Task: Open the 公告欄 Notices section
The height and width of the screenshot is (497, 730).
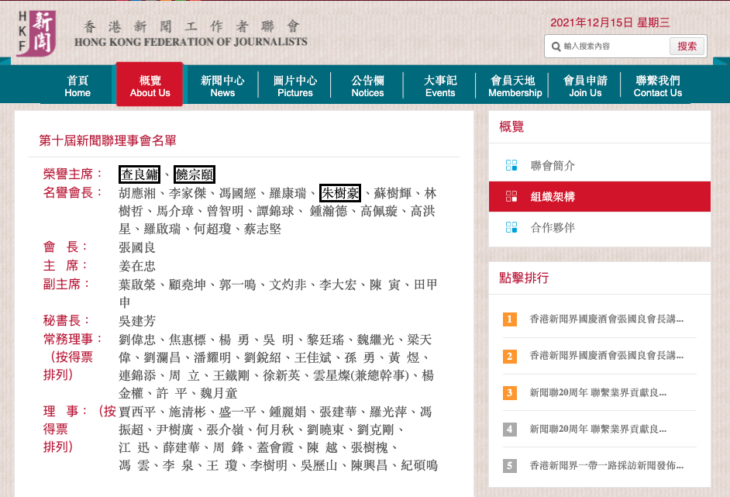Action: [x=368, y=86]
